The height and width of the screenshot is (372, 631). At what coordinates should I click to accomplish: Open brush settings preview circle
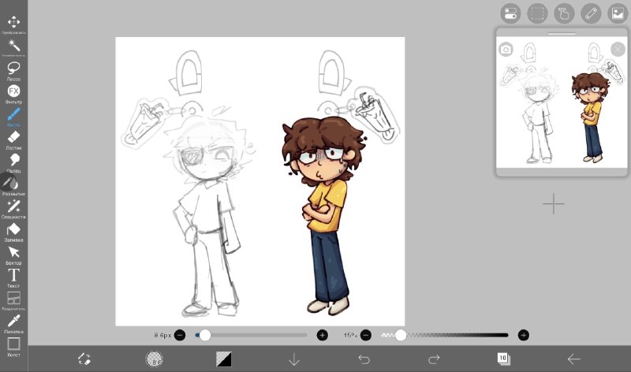point(154,359)
